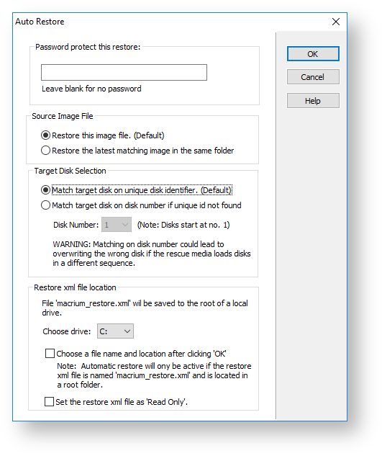Enable 'Choose a file name and location' checkbox
This screenshot has width=382, height=456.
point(50,354)
